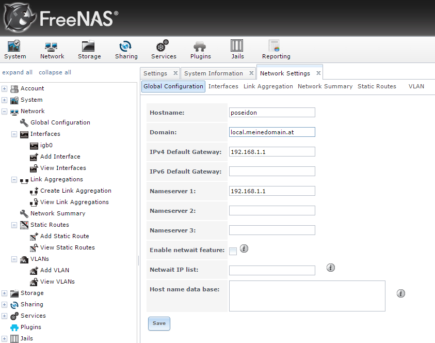The width and height of the screenshot is (435, 343).
Task: Click the View Interfaces icon
Action: click(34, 168)
